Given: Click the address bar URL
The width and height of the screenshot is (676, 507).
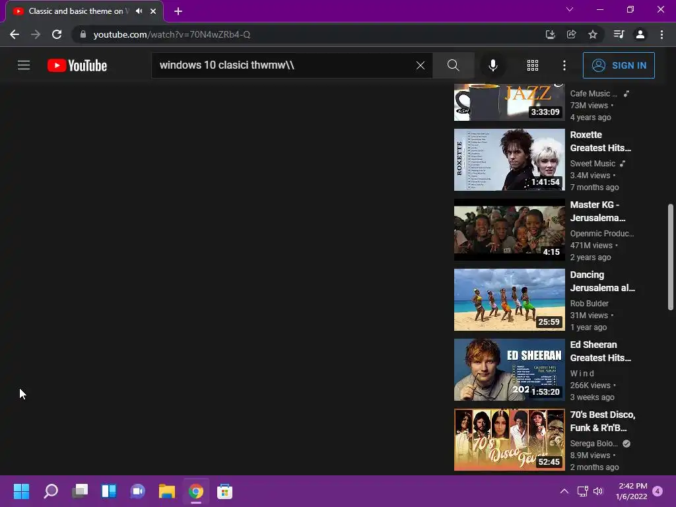Looking at the screenshot, I should (172, 34).
